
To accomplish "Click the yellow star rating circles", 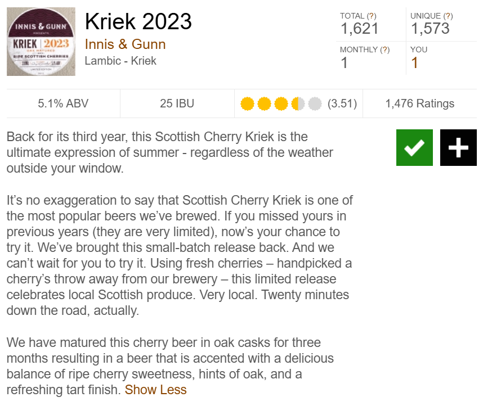I will point(280,104).
